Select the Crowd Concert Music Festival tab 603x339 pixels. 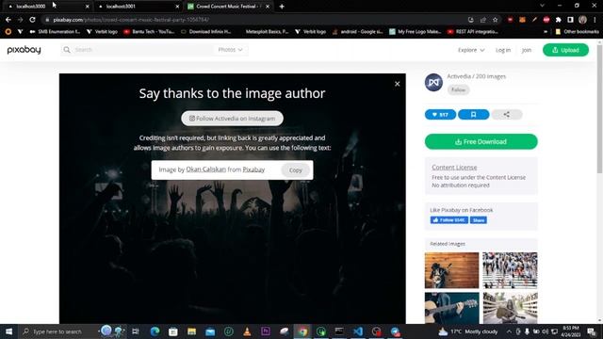click(228, 7)
